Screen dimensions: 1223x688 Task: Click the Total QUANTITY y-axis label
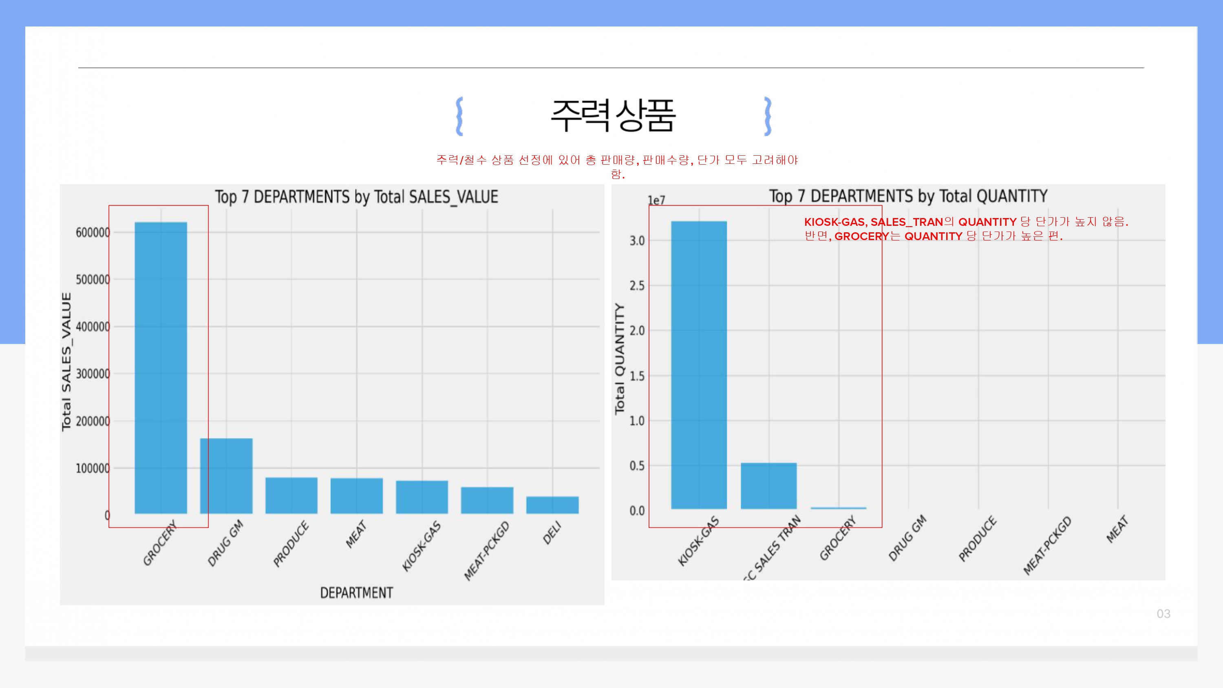(x=620, y=359)
